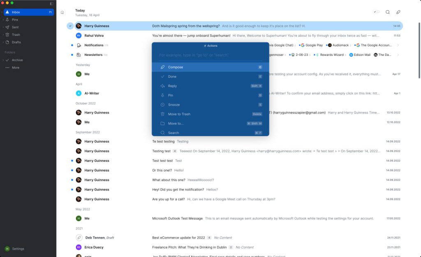Expand the Notifications bundle chevron
421x257 pixels.
pos(398,45)
